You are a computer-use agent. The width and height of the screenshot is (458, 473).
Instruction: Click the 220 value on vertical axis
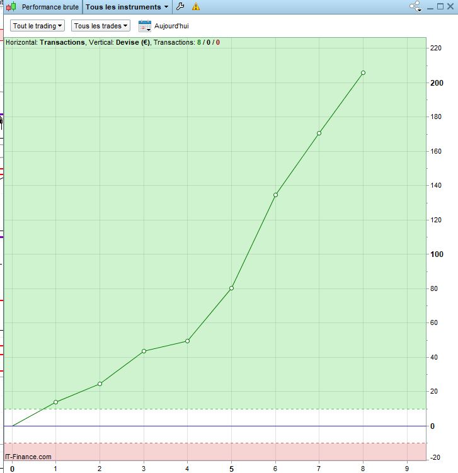(x=436, y=48)
